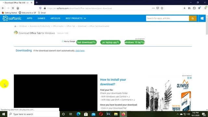
Task: Click the Office Tab app icon
Action: [16, 32]
